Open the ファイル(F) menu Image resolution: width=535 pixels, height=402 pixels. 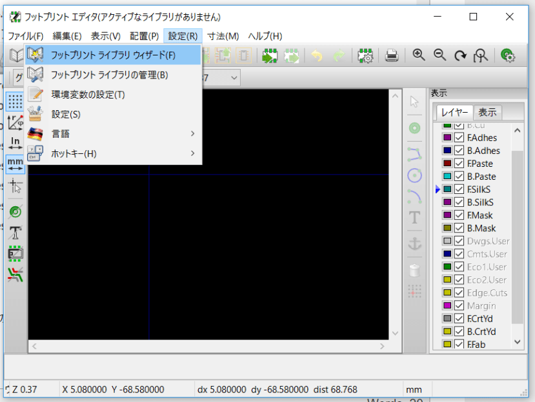click(26, 36)
